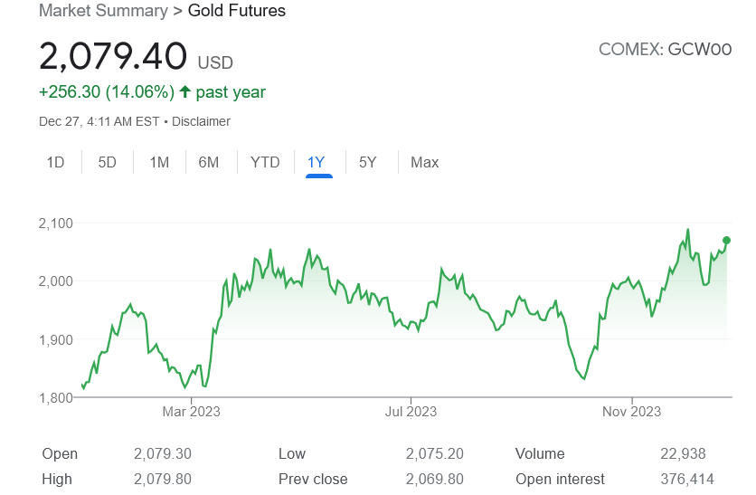Image resolution: width=756 pixels, height=495 pixels.
Task: Click the green current-price dot on chart
Action: pyautogui.click(x=727, y=240)
